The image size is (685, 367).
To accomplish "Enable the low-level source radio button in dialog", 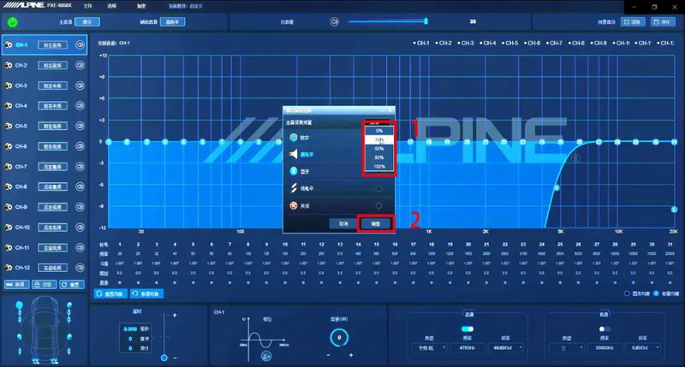I will (x=378, y=188).
